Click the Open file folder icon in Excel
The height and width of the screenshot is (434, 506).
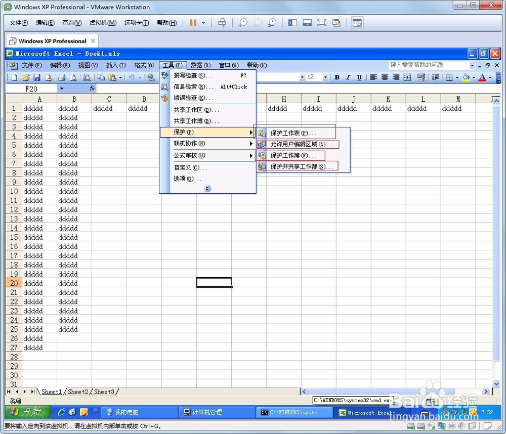click(x=25, y=77)
